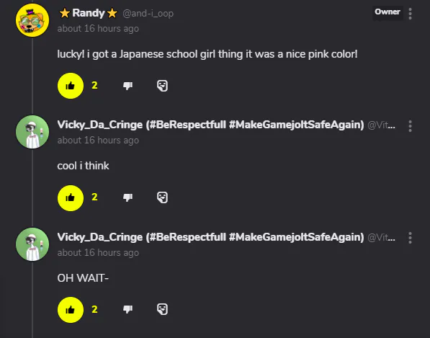Open Randy's yellow bear avatar
This screenshot has height=338, width=430.
tap(32, 20)
